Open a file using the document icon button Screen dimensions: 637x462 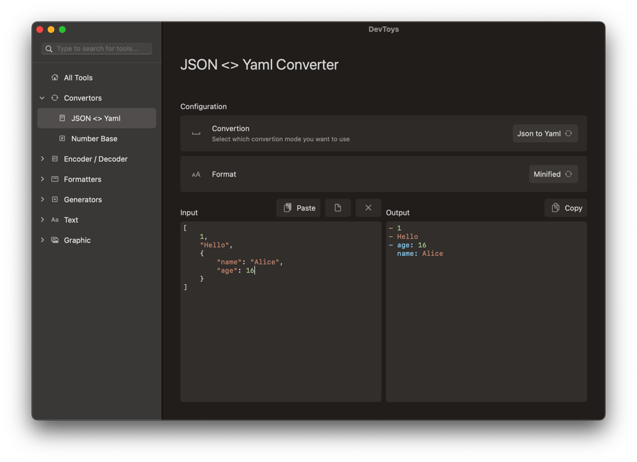point(338,208)
